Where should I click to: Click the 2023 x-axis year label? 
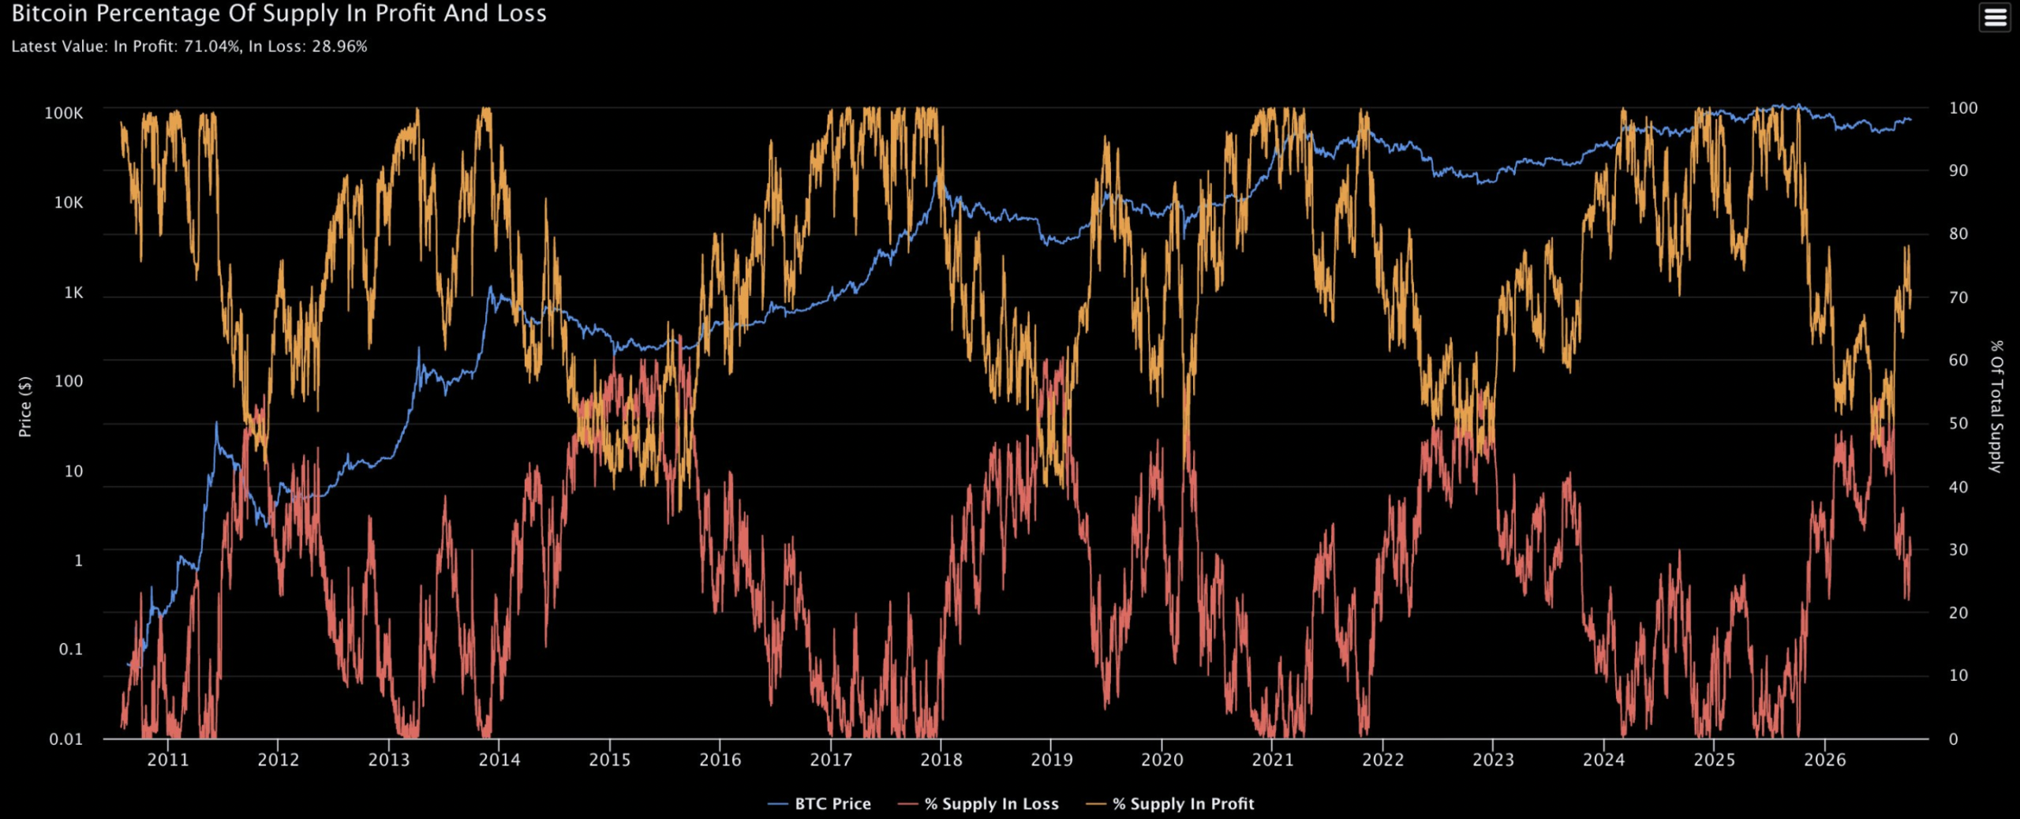(1494, 760)
